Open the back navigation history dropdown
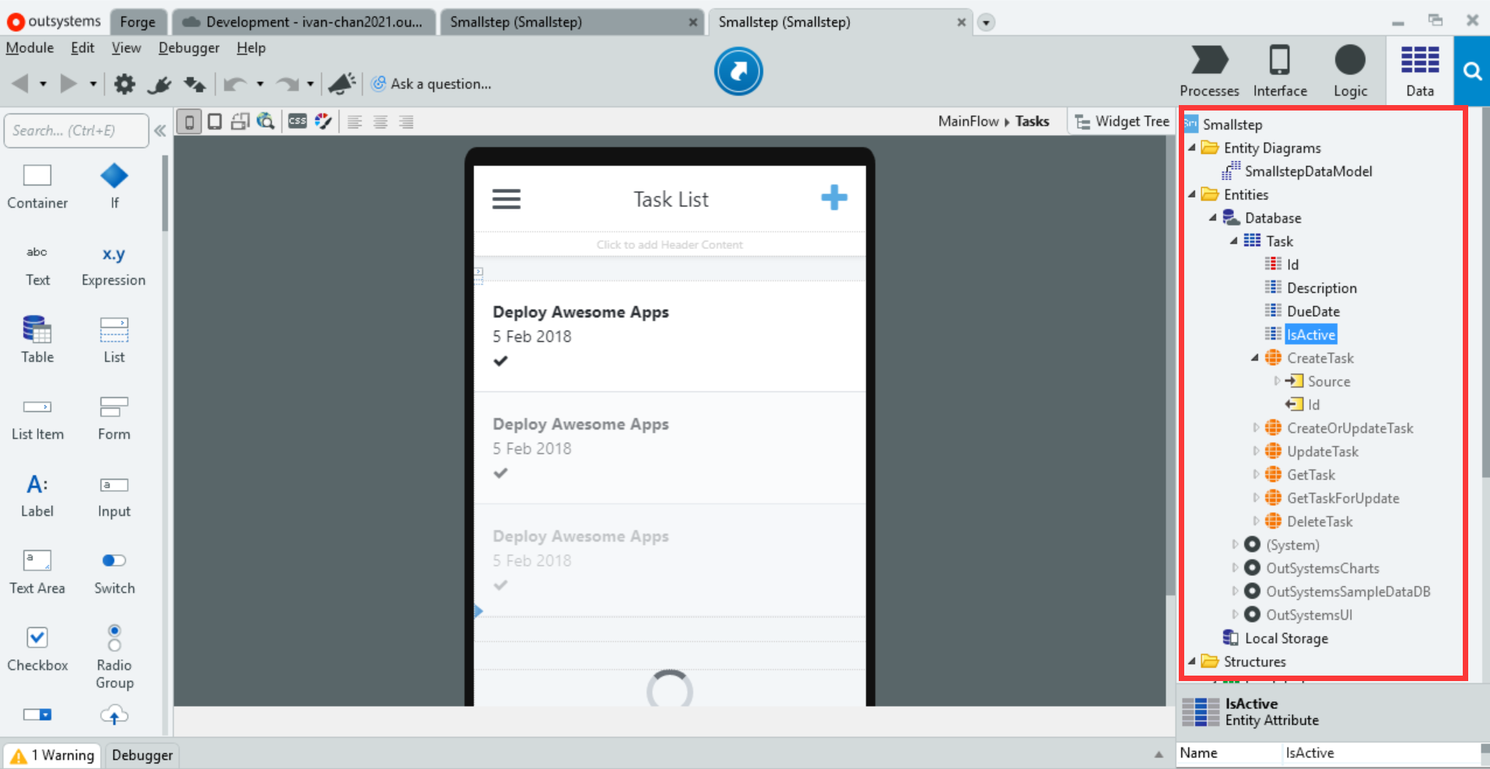This screenshot has width=1490, height=769. click(43, 84)
